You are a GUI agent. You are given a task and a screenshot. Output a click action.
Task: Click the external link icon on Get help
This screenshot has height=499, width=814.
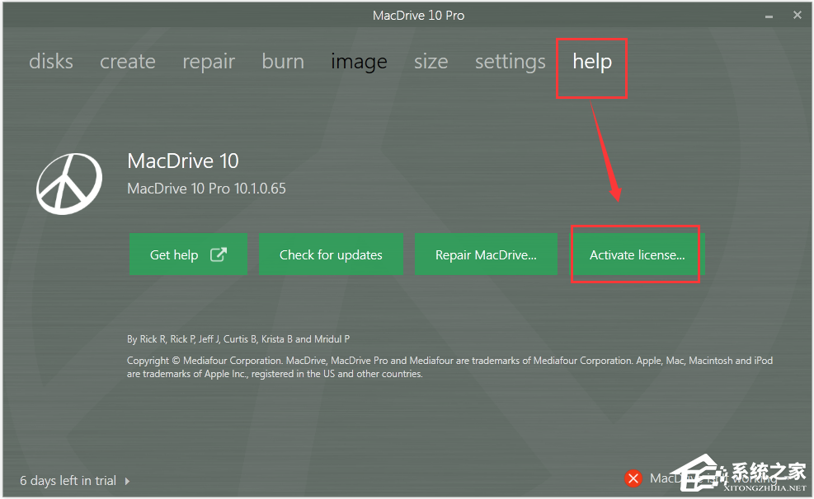pos(219,254)
